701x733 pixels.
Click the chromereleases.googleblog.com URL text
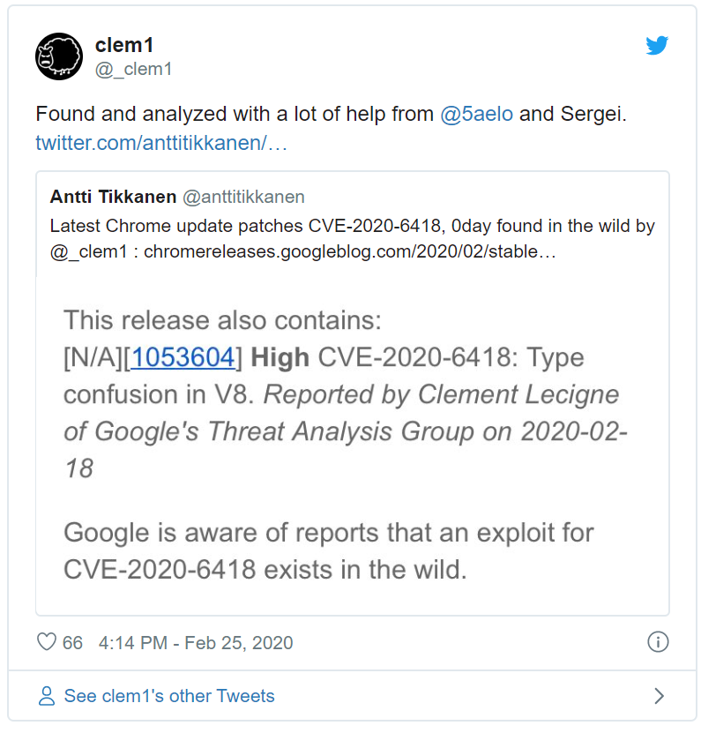coord(349,252)
